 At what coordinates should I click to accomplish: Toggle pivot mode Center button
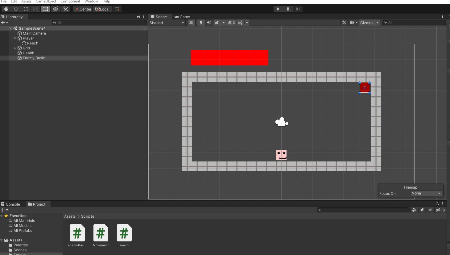tap(83, 9)
